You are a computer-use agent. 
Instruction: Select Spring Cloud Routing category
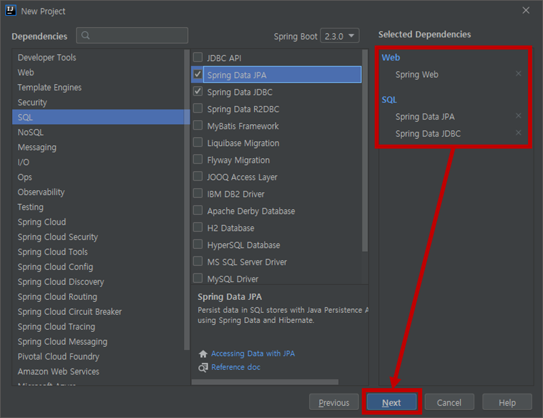coord(98,297)
